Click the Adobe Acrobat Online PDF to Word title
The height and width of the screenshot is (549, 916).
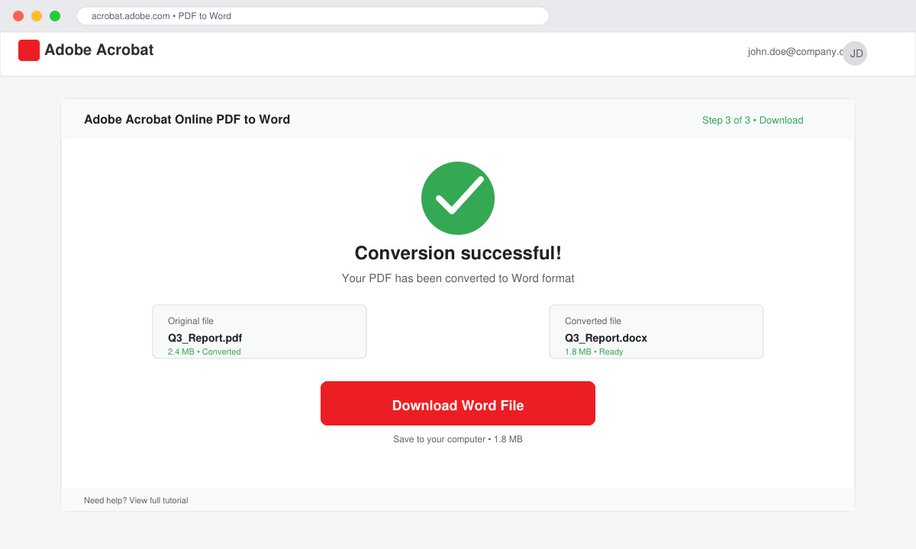(x=187, y=119)
